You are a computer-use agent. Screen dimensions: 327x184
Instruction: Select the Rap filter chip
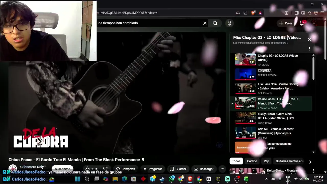tap(266, 161)
